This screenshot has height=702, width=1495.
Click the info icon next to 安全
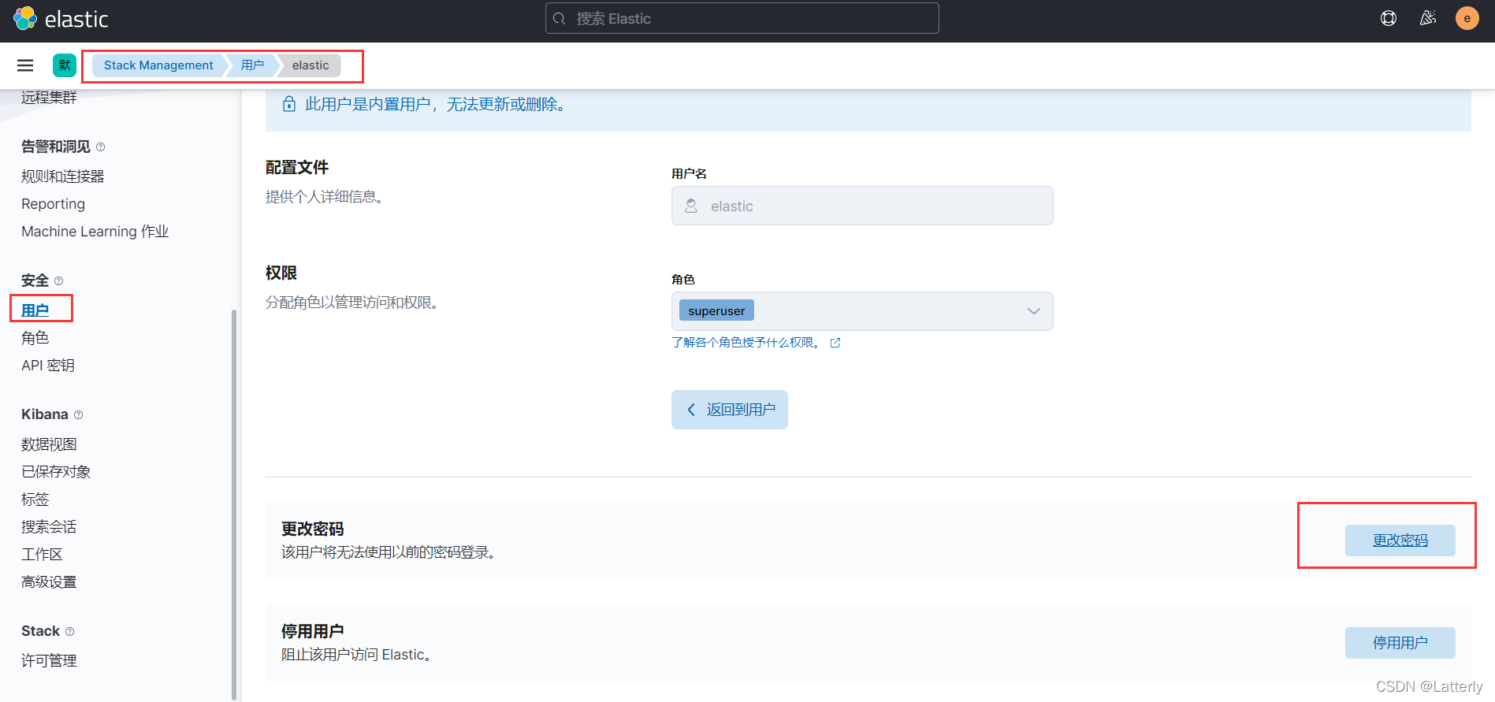[58, 281]
